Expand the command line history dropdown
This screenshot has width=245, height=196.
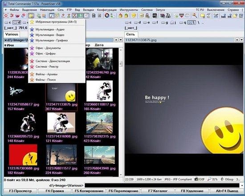(242, 185)
